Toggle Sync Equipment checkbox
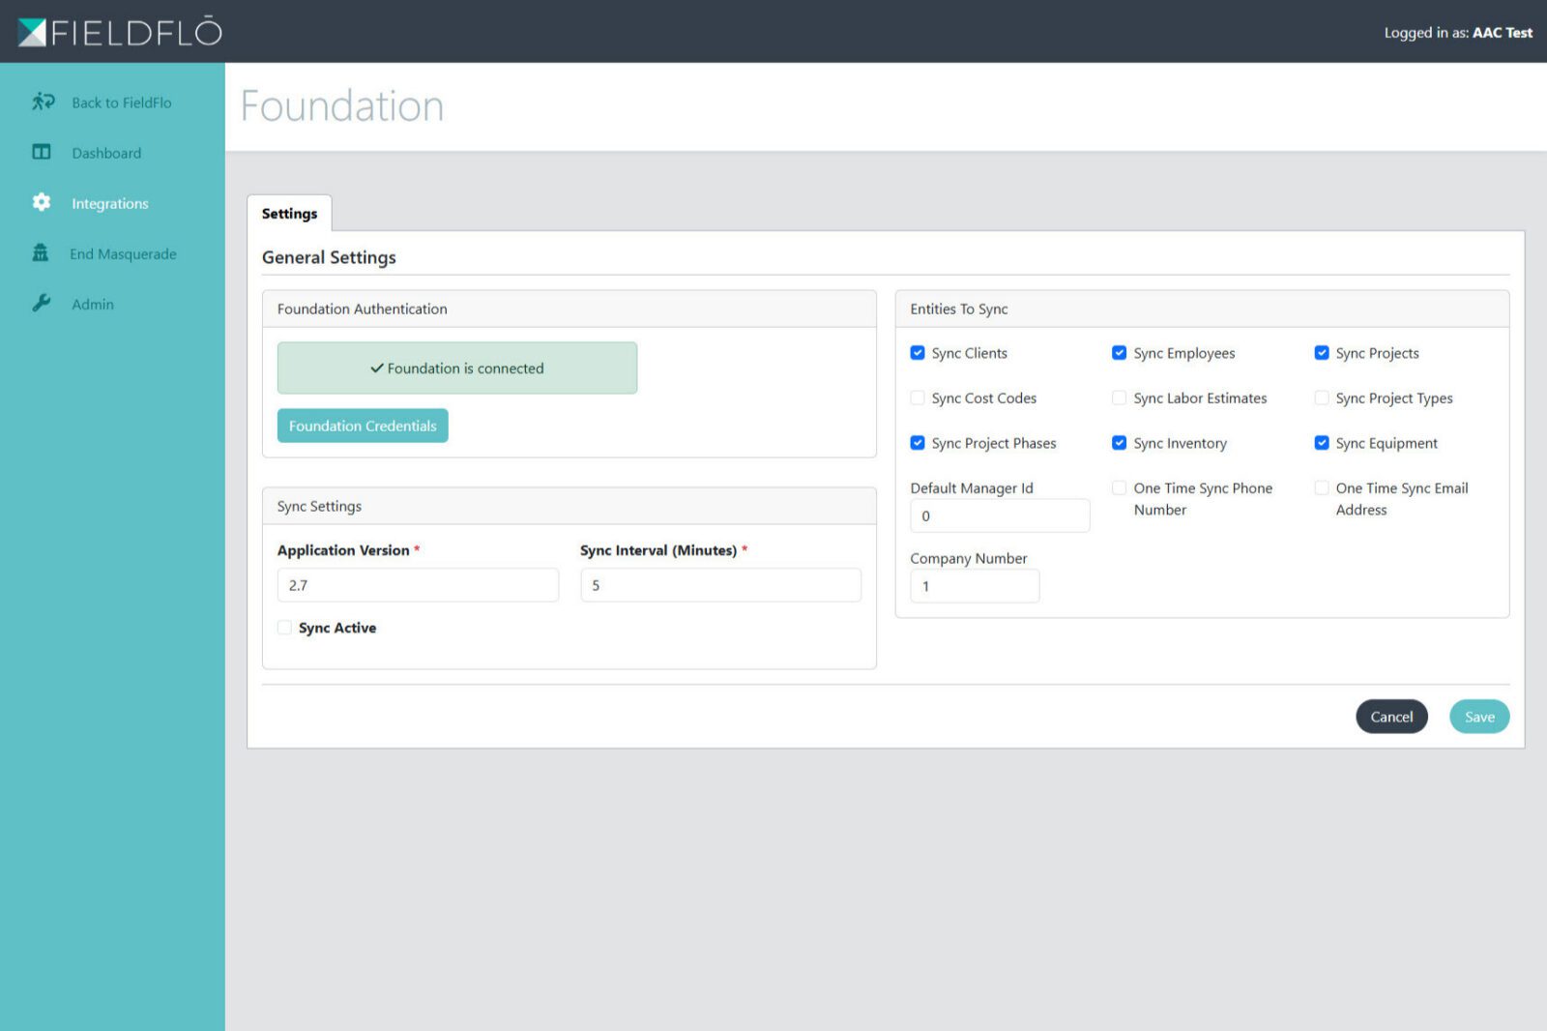The width and height of the screenshot is (1547, 1031). pos(1322,443)
